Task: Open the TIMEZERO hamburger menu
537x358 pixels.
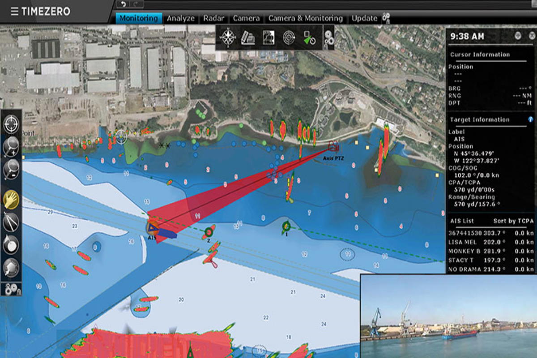Action: (14, 12)
